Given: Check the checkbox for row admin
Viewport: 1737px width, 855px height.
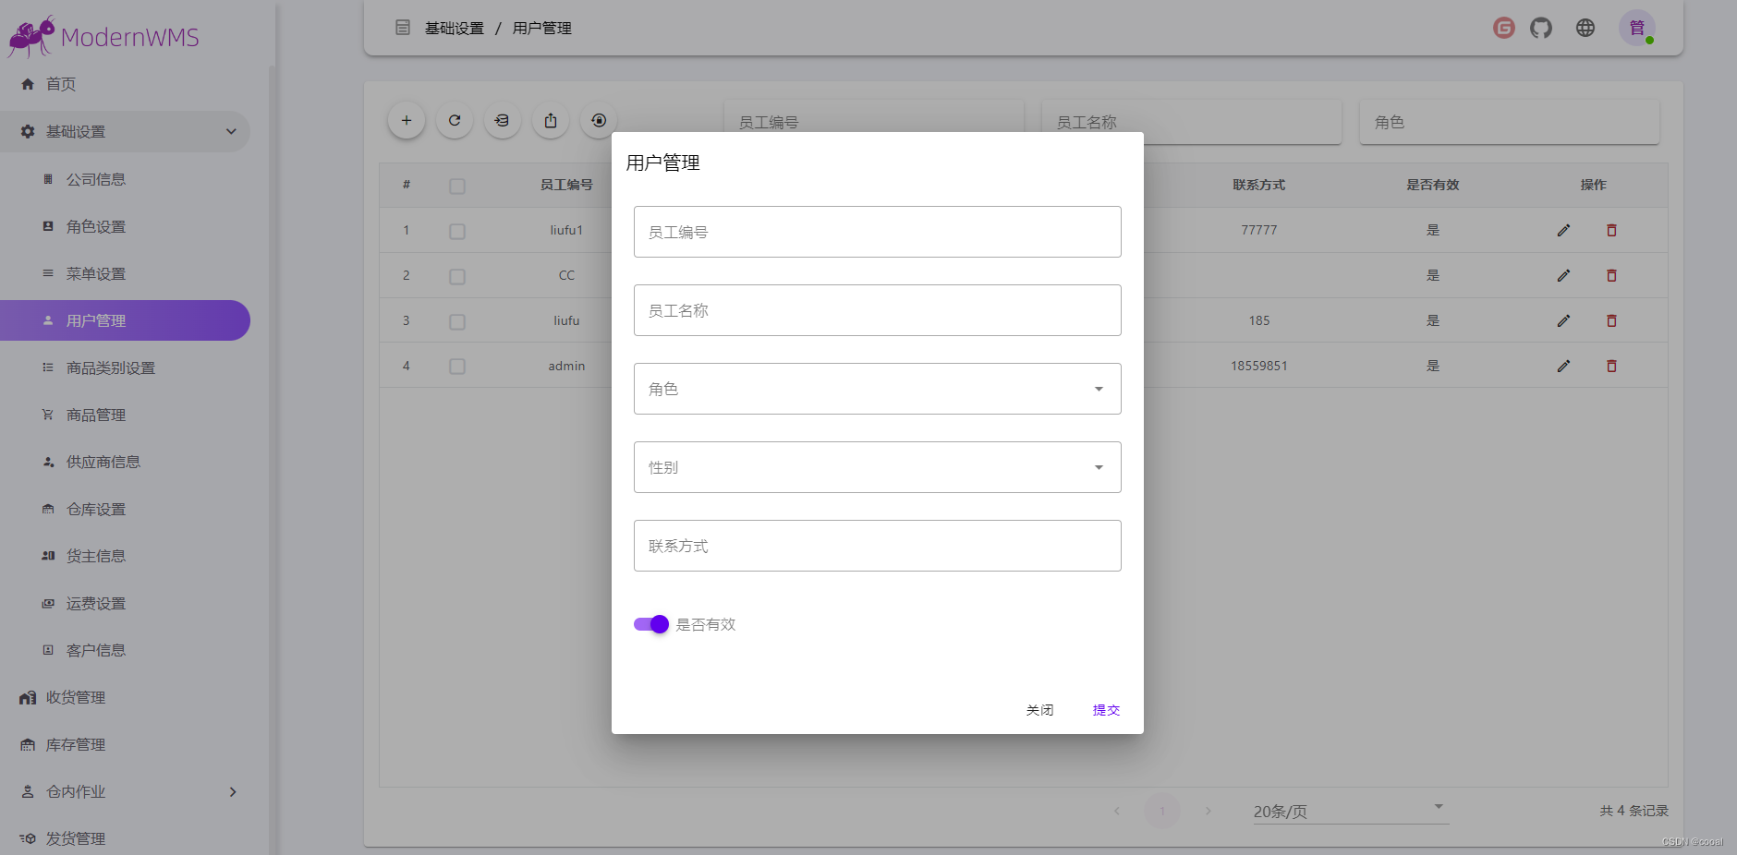Looking at the screenshot, I should coord(456,366).
